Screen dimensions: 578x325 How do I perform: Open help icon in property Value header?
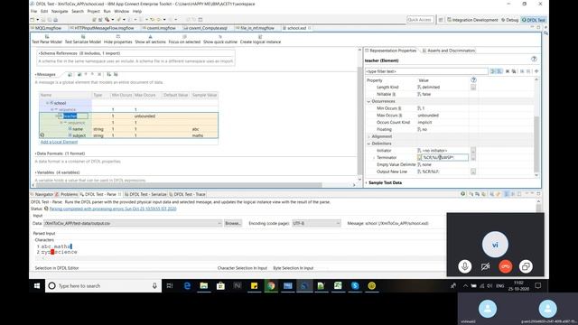point(473,80)
